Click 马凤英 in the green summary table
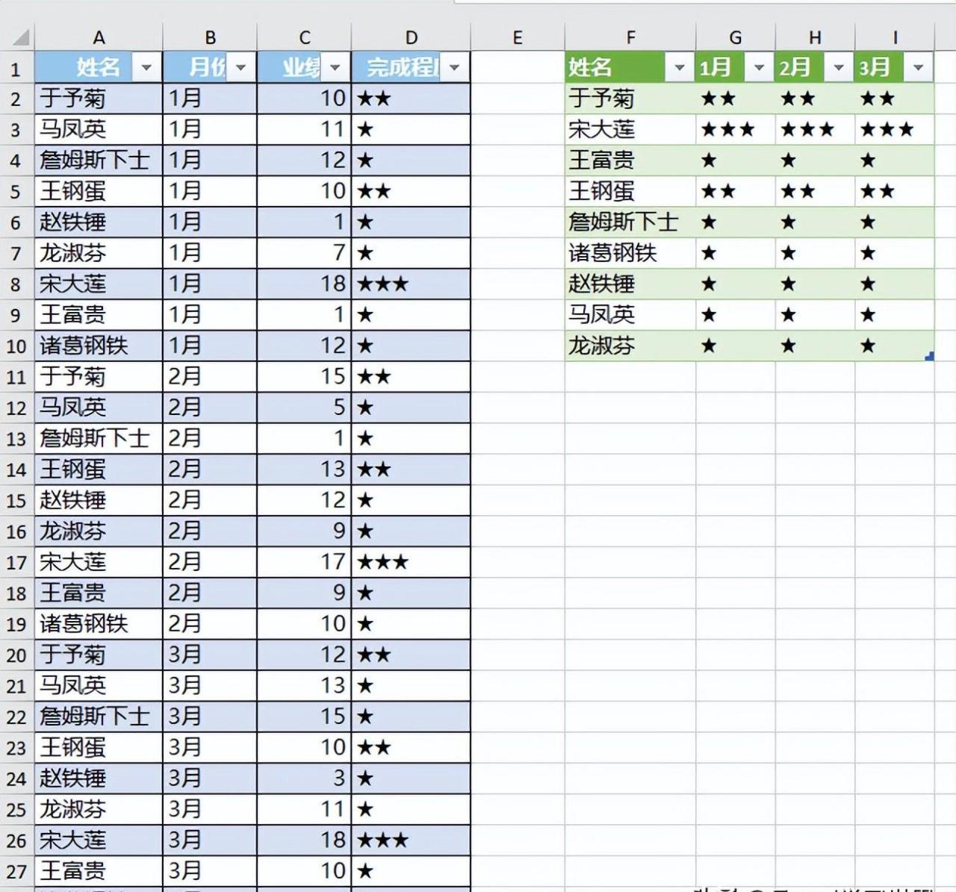Viewport: 956px width, 892px height. (630, 315)
